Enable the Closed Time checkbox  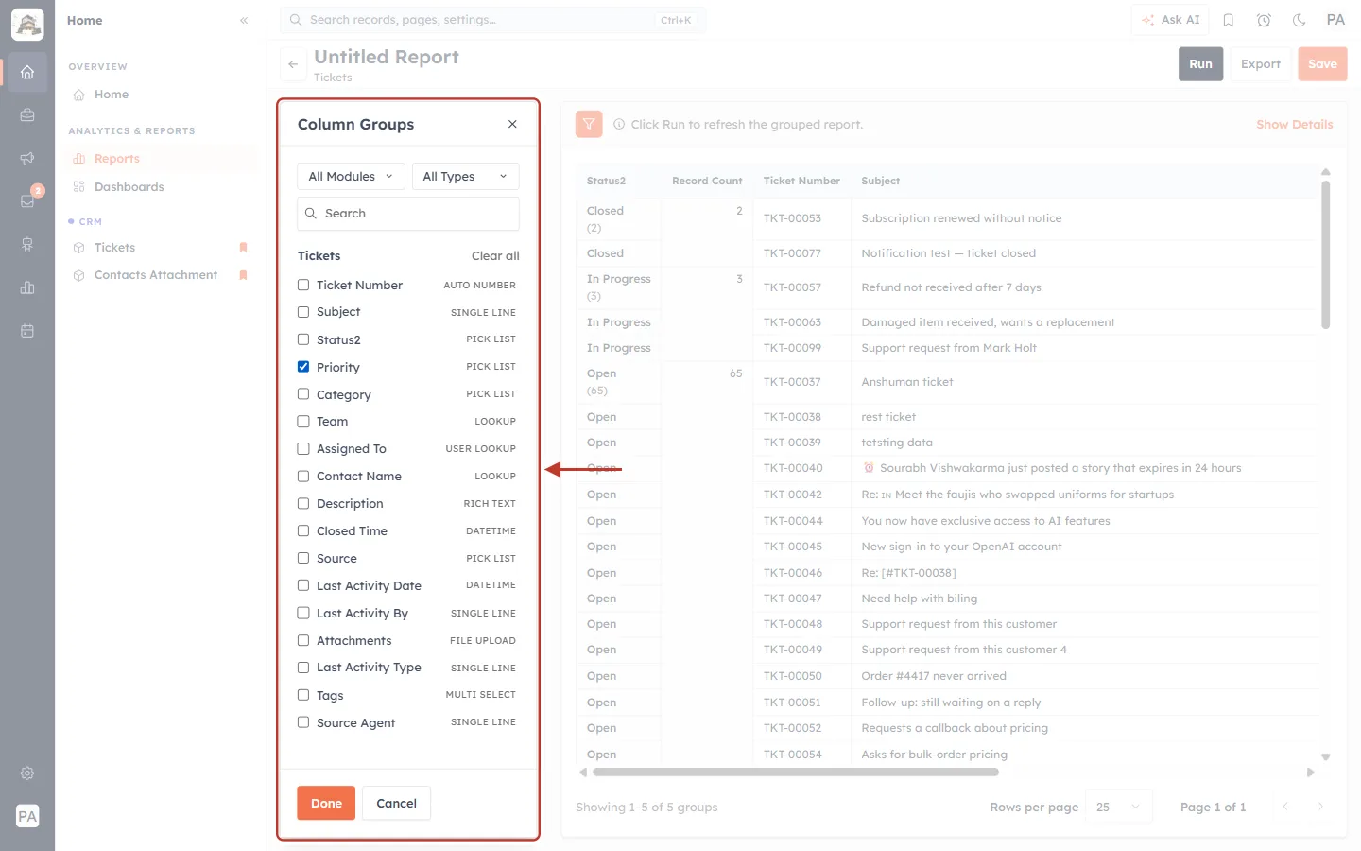(303, 531)
